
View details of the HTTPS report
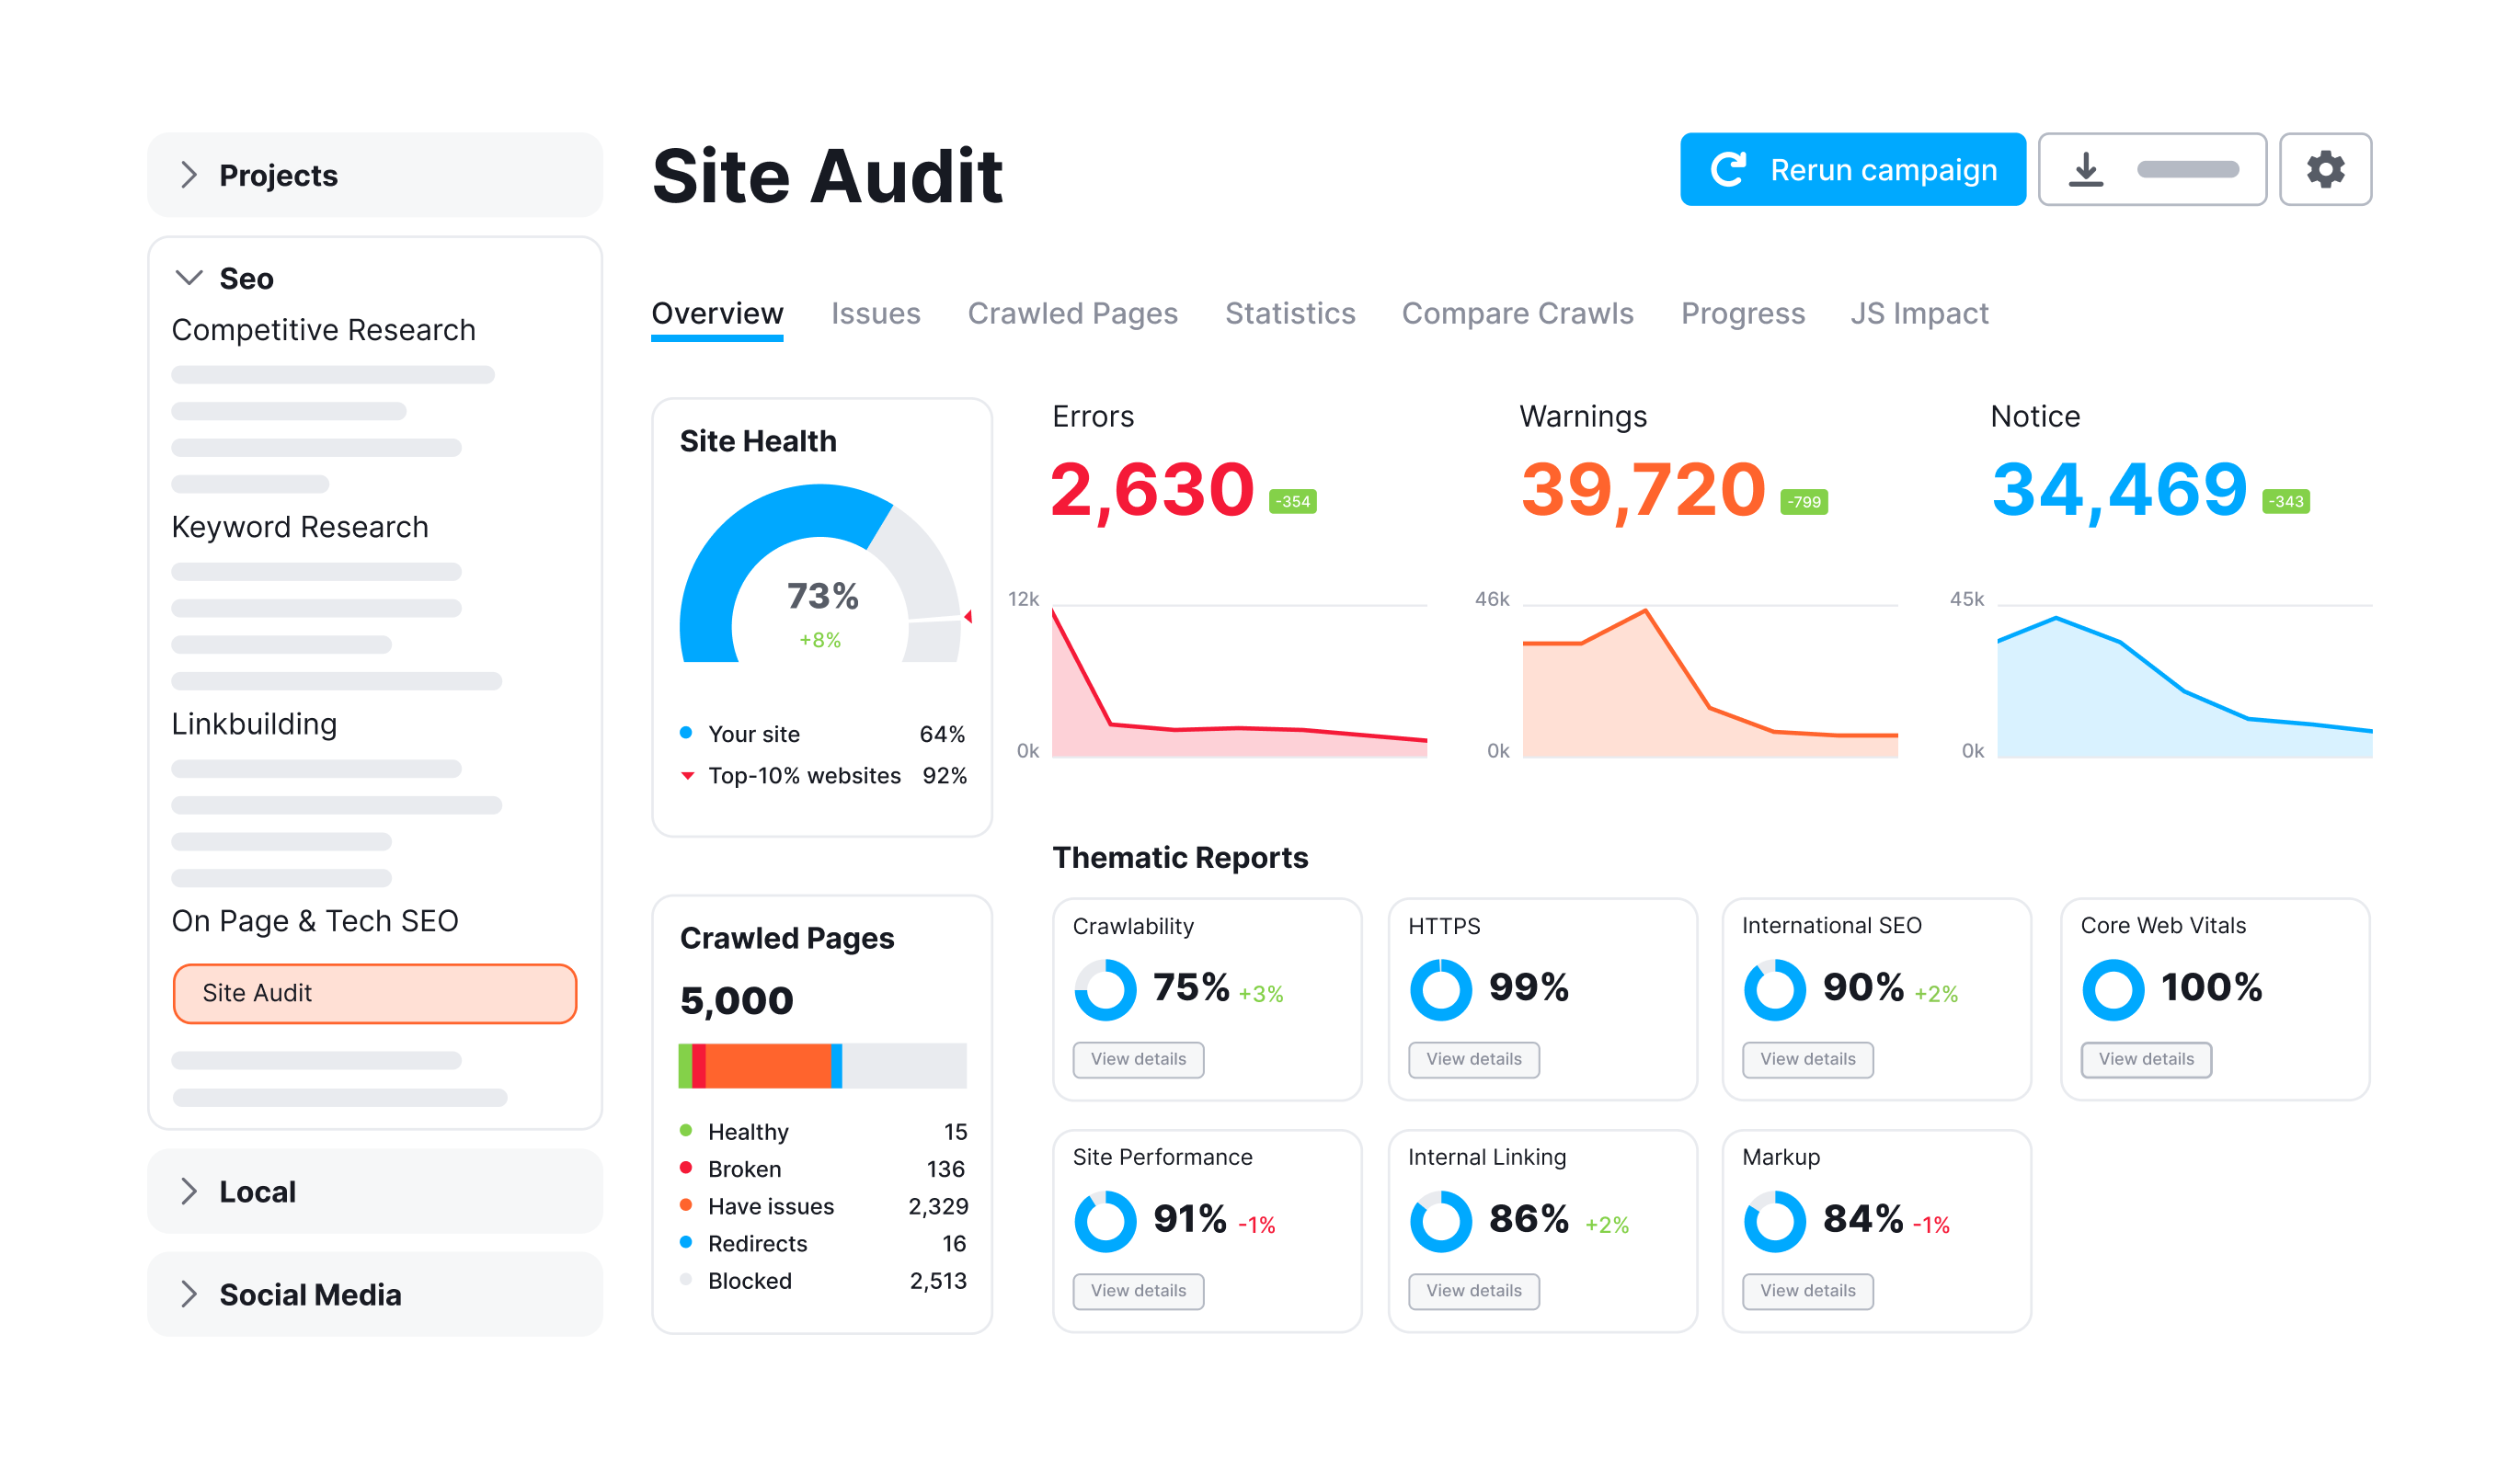[x=1473, y=1059]
